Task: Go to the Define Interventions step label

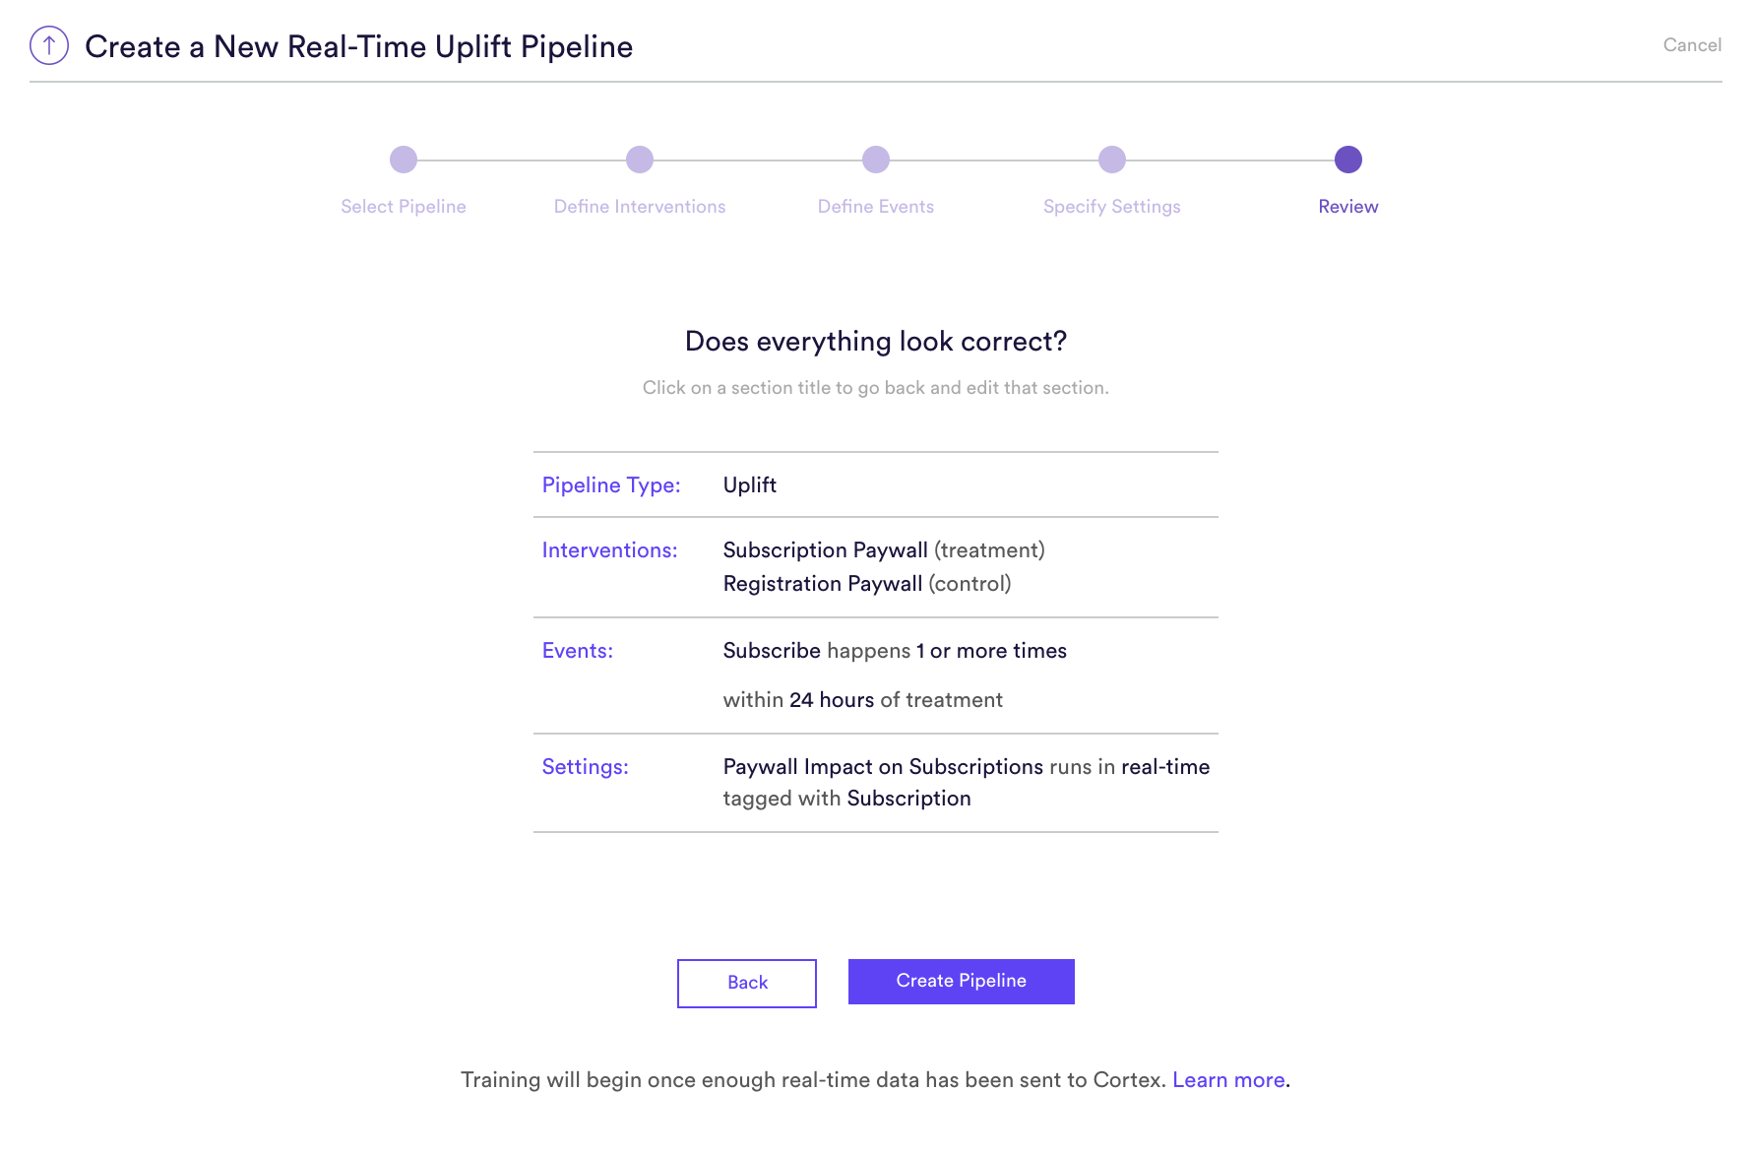Action: [x=640, y=207]
